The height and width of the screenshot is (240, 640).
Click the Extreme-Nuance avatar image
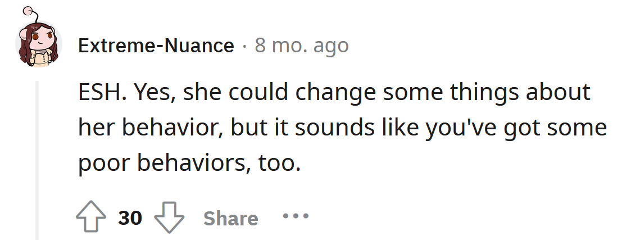click(39, 46)
